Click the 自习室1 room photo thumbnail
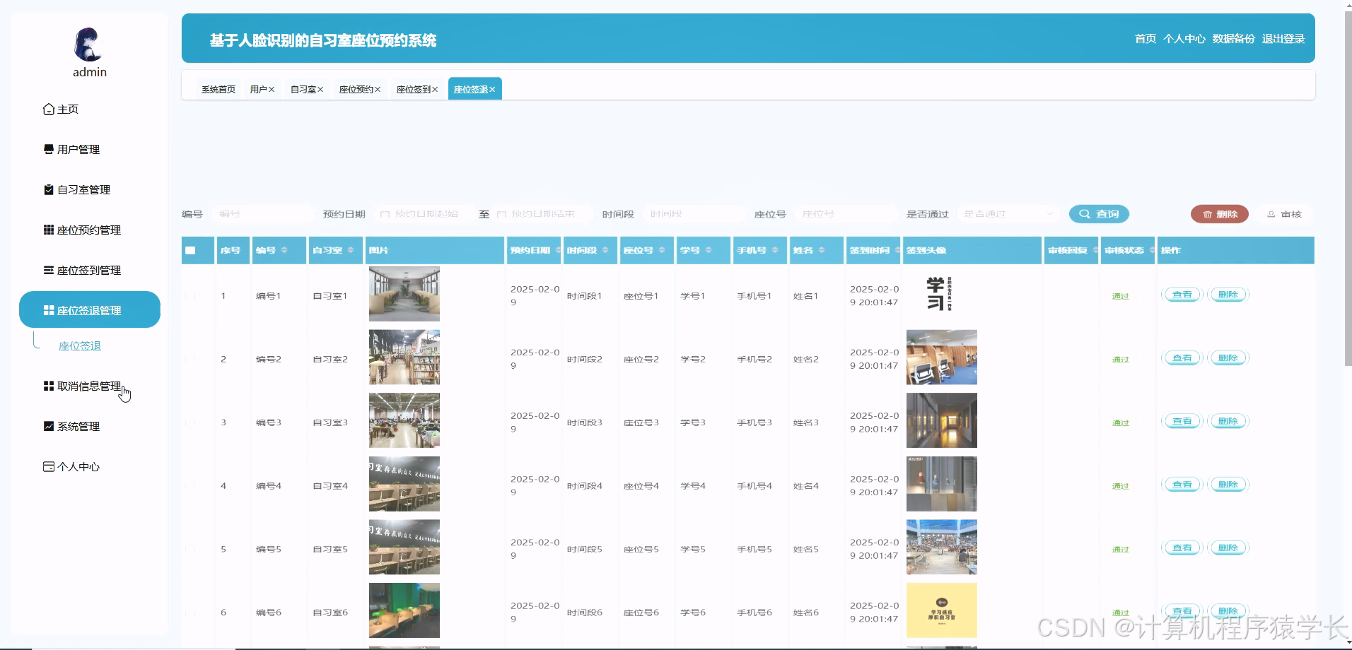Screen dimensions: 1352x650 coord(404,294)
